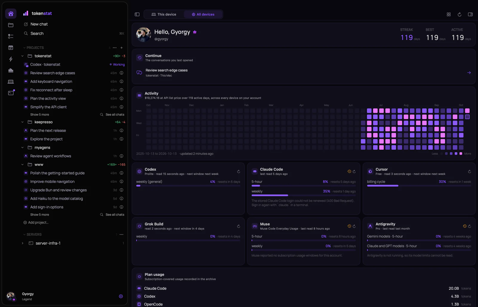
Task: Switch to This device tab
Action: tap(164, 14)
